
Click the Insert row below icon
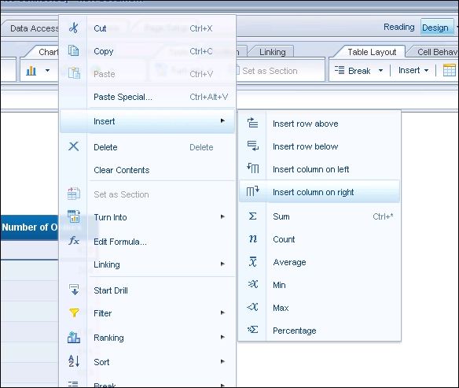pyautogui.click(x=253, y=146)
